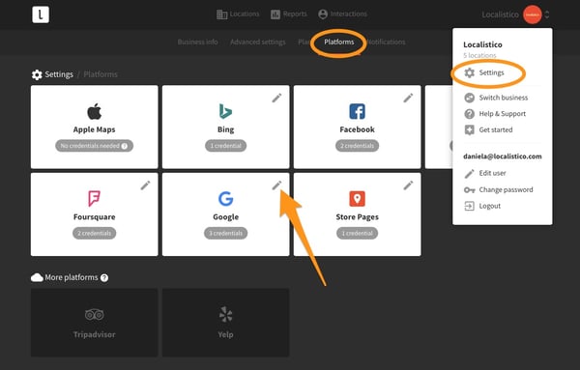The height and width of the screenshot is (370, 580).
Task: Click the Bing 1 credential badge
Action: [x=225, y=146]
